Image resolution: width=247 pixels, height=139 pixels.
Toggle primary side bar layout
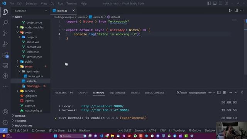click(x=209, y=3)
